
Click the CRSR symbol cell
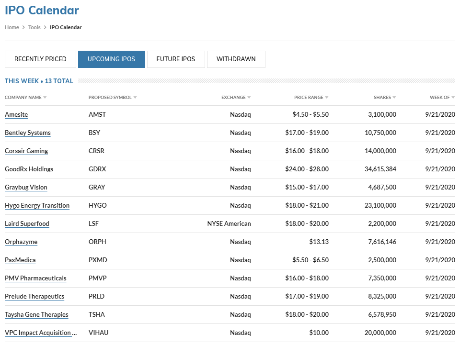96,151
